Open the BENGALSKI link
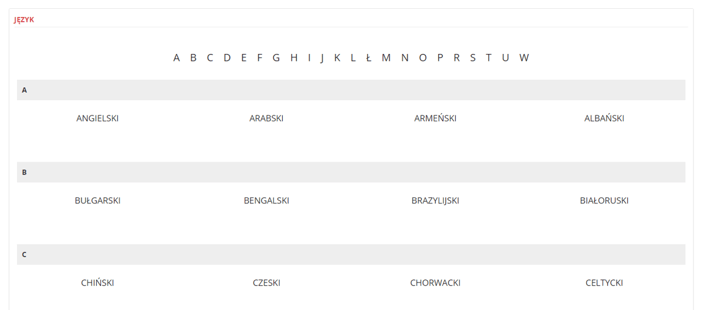This screenshot has height=310, width=704. pos(266,200)
